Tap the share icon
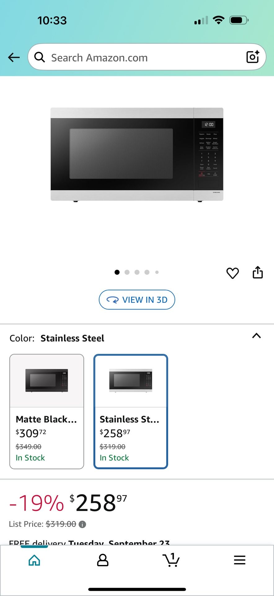The image size is (274, 596). tap(258, 273)
